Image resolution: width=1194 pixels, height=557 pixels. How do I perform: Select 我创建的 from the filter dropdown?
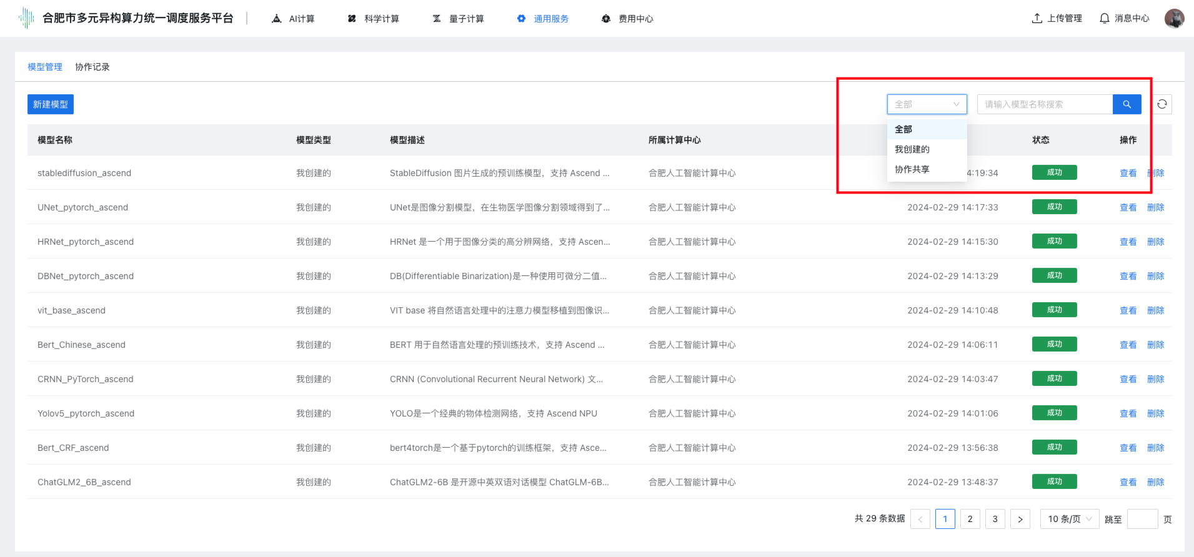click(x=912, y=149)
